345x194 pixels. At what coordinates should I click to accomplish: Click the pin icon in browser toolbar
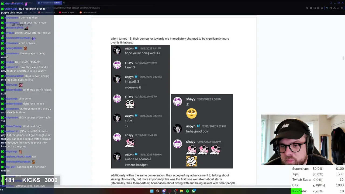tap(311, 8)
